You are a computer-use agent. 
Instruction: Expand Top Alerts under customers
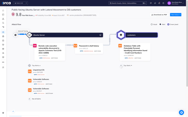[128, 65]
